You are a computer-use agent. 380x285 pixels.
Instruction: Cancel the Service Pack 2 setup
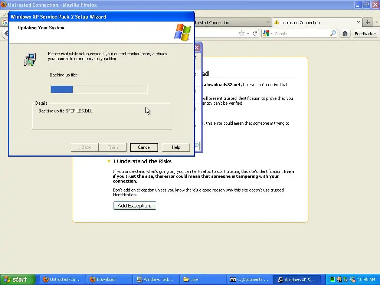pyautogui.click(x=144, y=147)
